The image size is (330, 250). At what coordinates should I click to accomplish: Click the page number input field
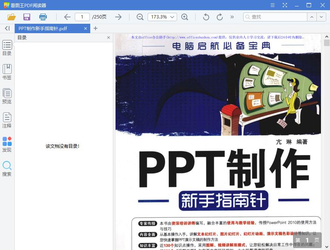82,17
